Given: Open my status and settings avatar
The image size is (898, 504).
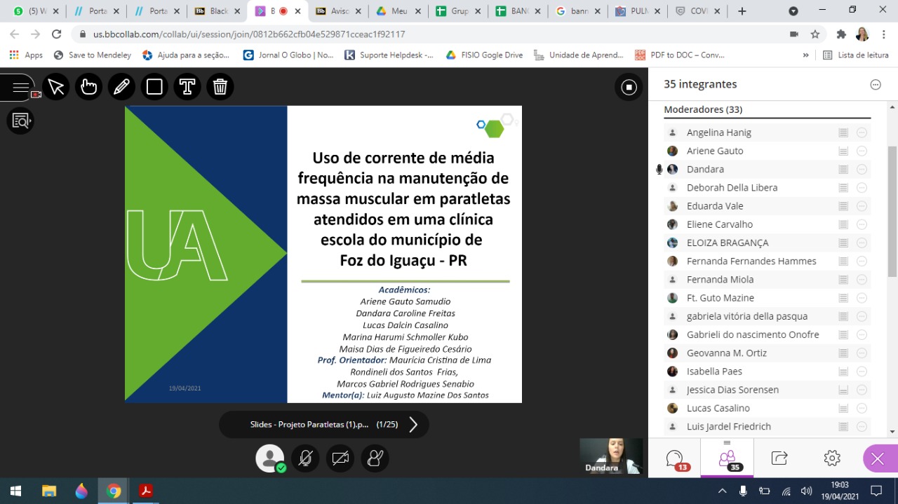Looking at the screenshot, I should 270,458.
